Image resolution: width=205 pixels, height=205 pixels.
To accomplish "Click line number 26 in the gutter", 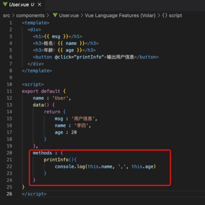I will click(x=9, y=194).
